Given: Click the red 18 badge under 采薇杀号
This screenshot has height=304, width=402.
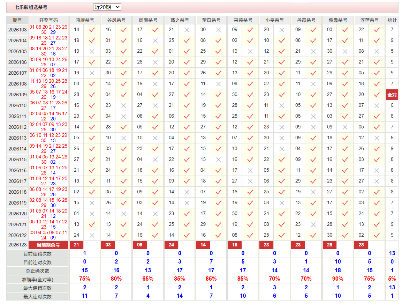Looking at the screenshot, I should click(x=235, y=245).
